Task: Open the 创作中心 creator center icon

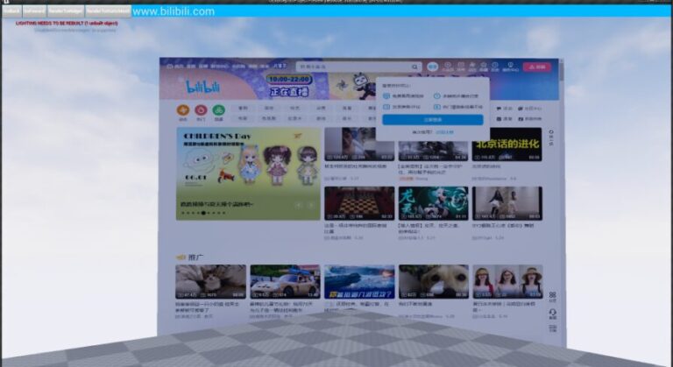Action: [x=510, y=67]
